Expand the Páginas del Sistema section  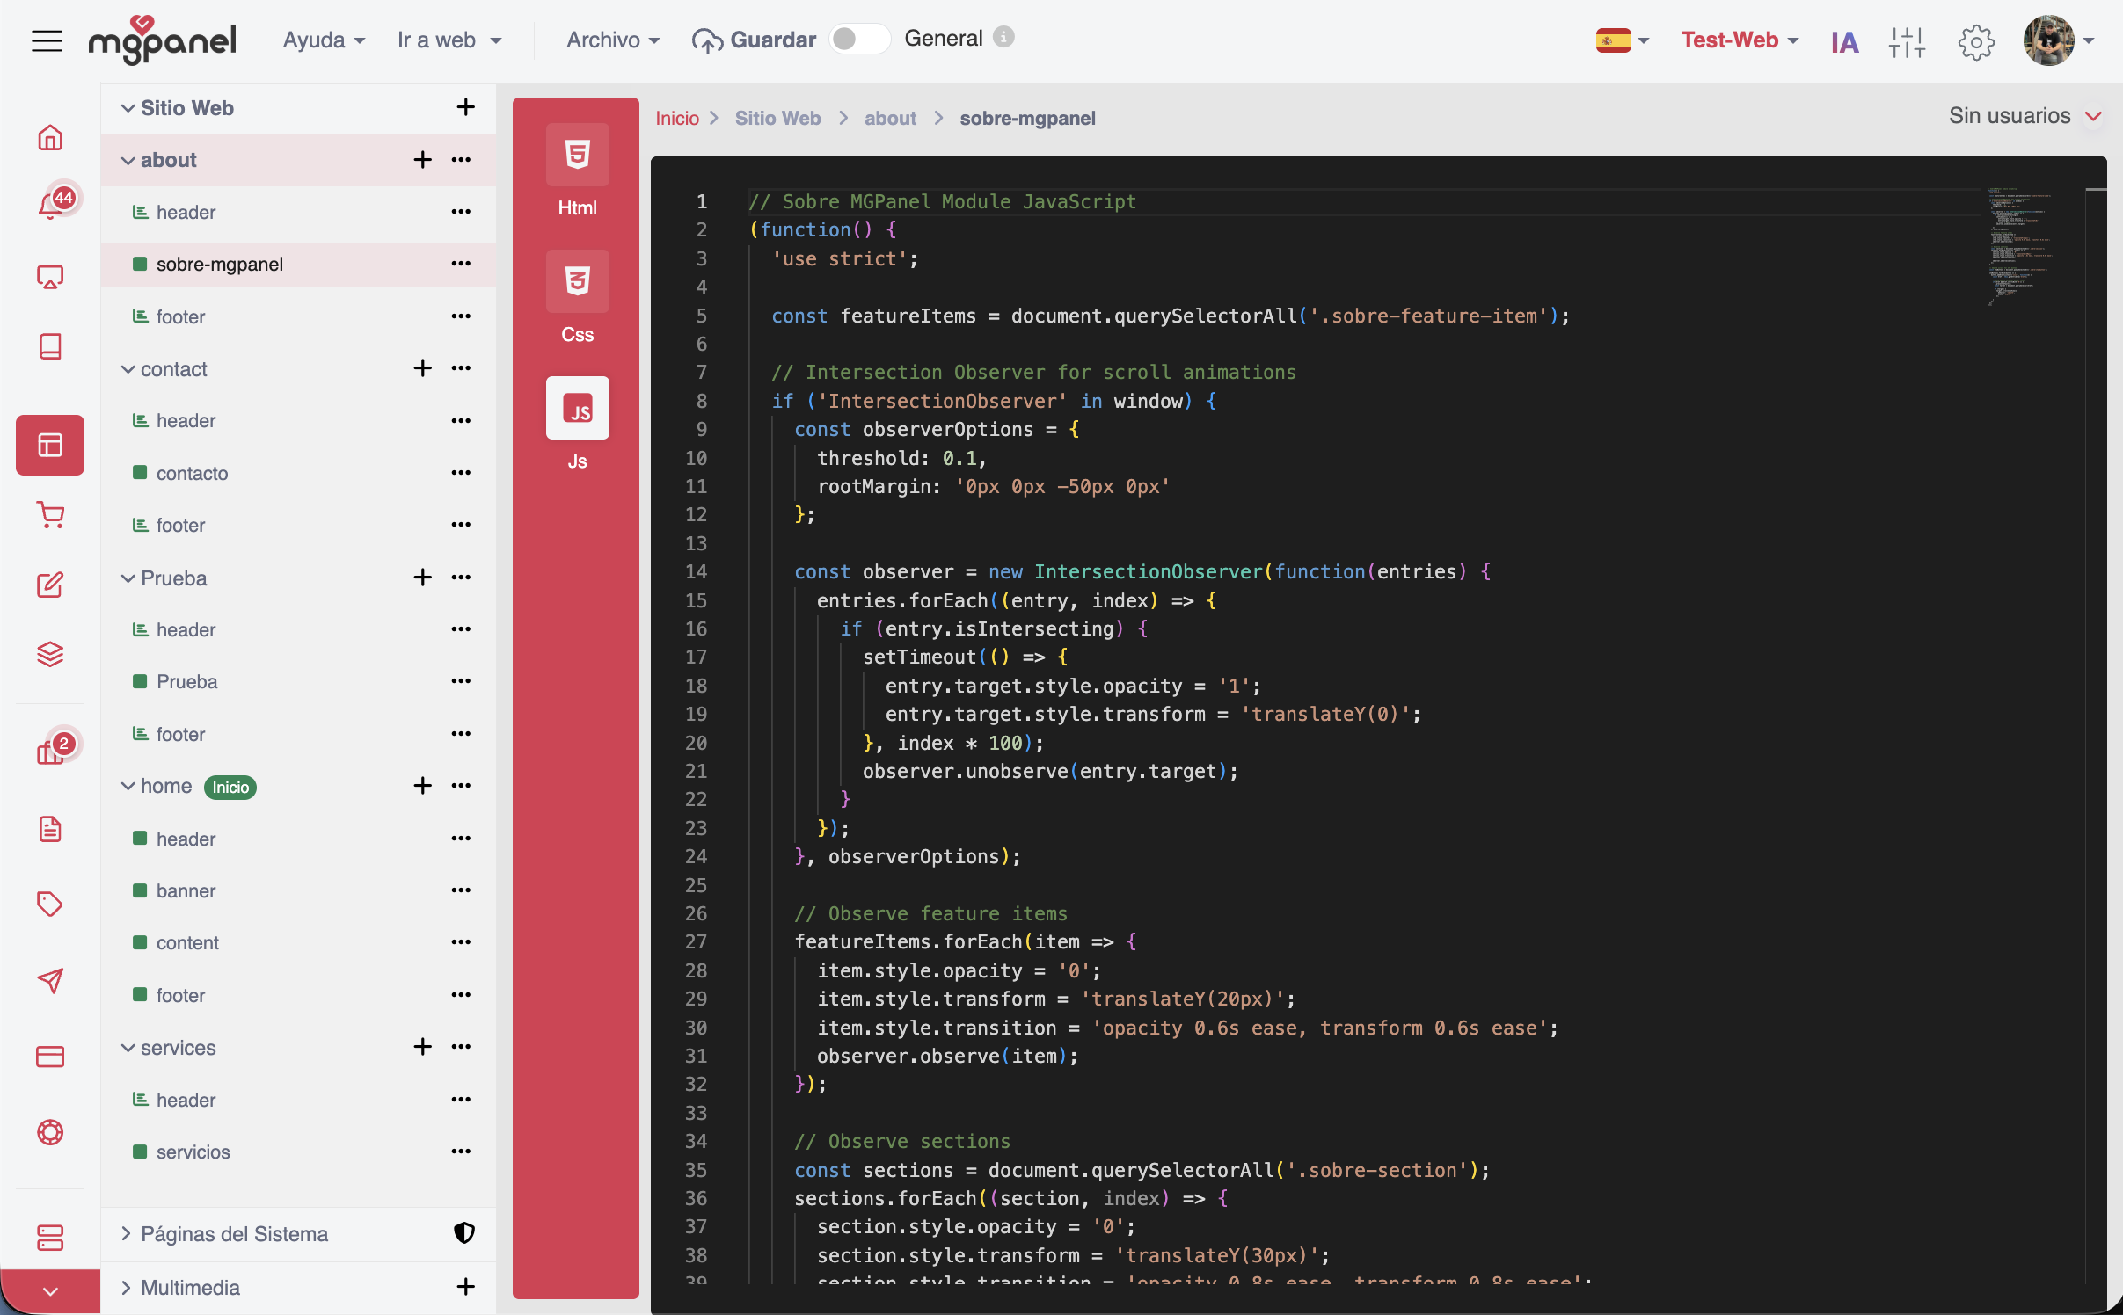127,1233
